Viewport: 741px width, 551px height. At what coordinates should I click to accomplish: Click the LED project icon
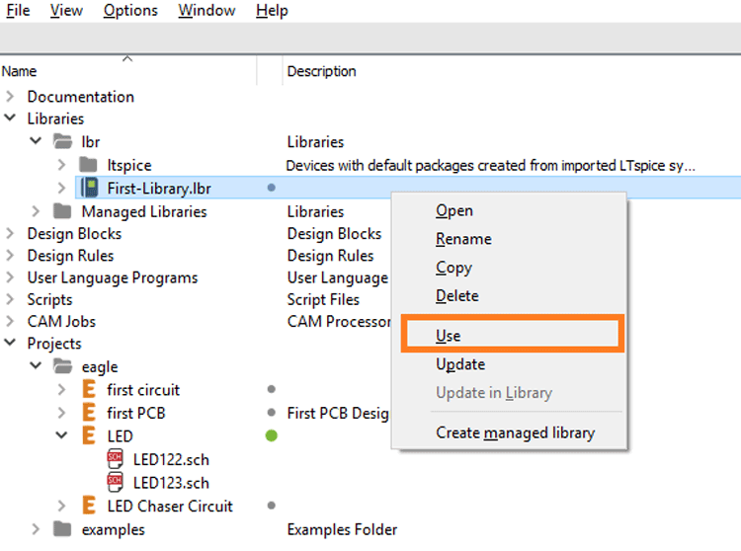pyautogui.click(x=88, y=435)
